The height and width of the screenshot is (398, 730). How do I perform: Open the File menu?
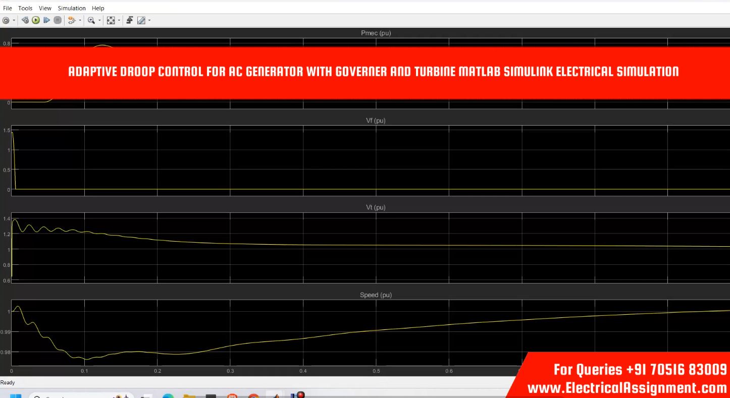point(8,8)
